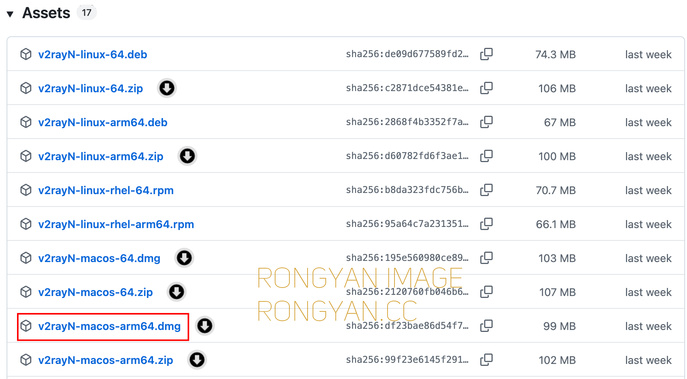687x379 pixels.
Task: Click "last week" date of v2rayN-macos-arm64.zip
Action: coord(648,360)
